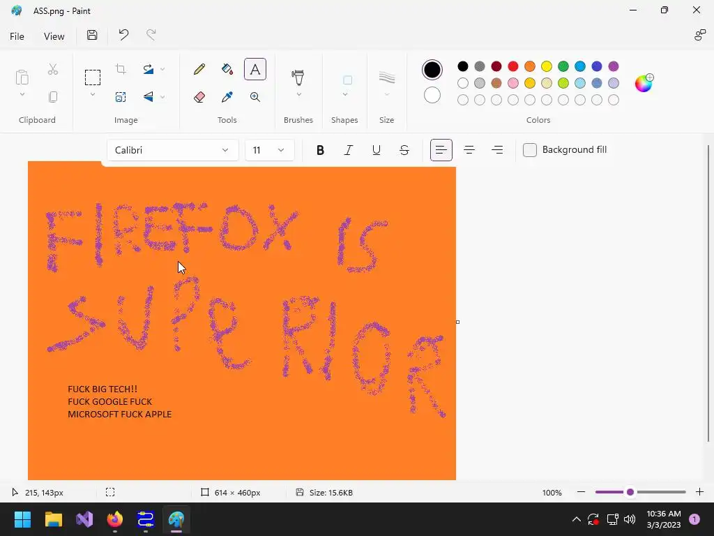This screenshot has height=536, width=714.
Task: Click the Shapes gallery icon
Action: point(347,80)
